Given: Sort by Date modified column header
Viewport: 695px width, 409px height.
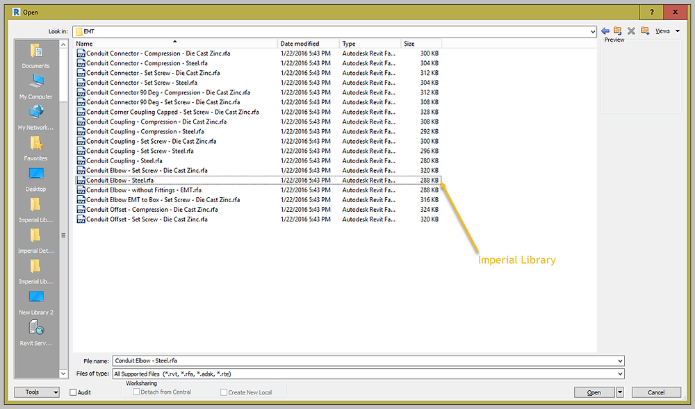Looking at the screenshot, I should pos(309,43).
